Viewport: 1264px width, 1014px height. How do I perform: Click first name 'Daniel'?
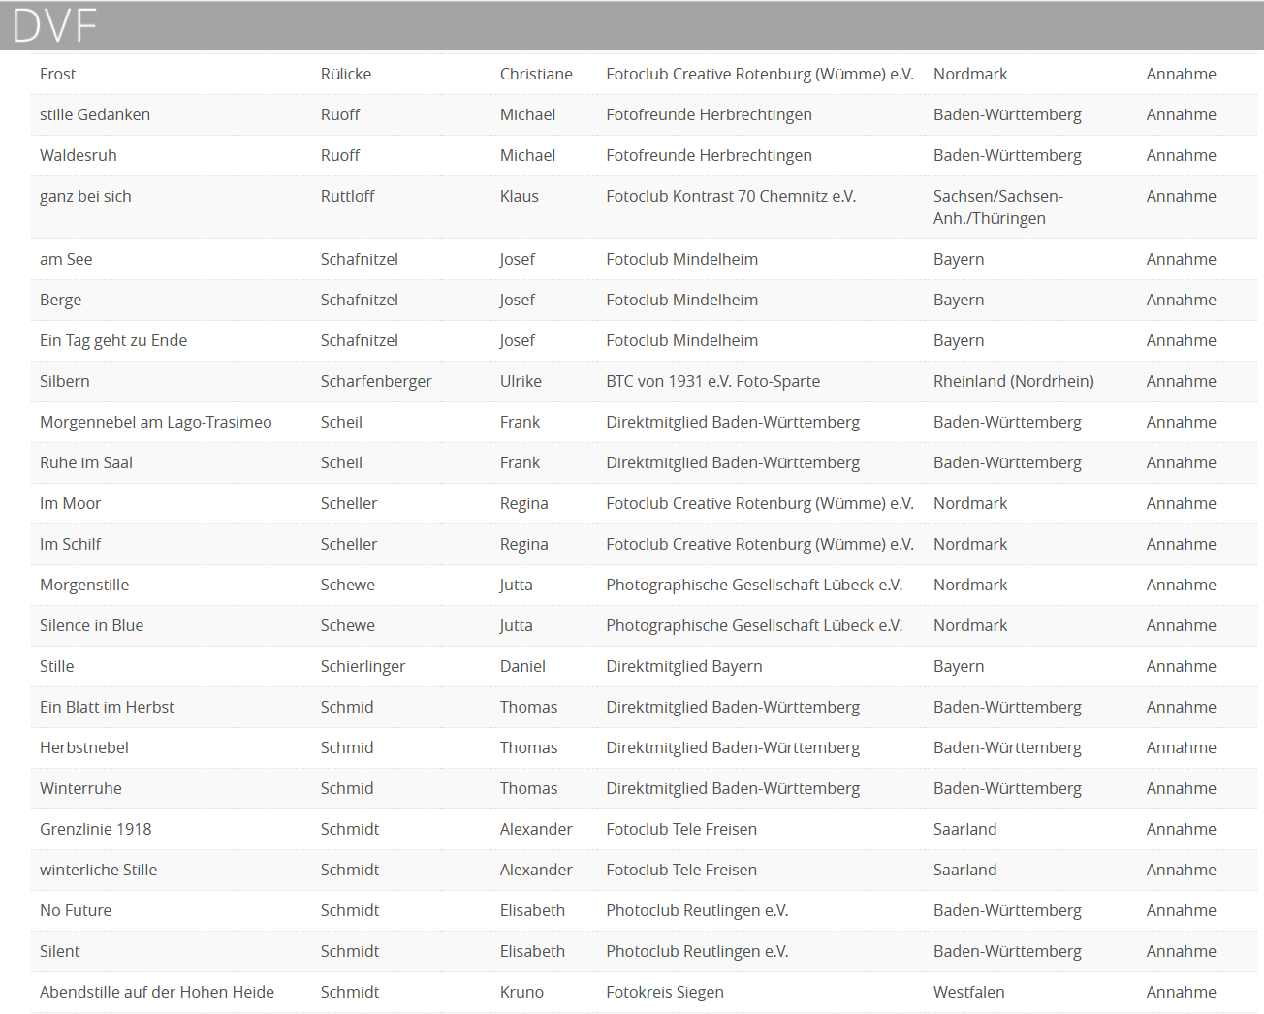click(x=522, y=666)
